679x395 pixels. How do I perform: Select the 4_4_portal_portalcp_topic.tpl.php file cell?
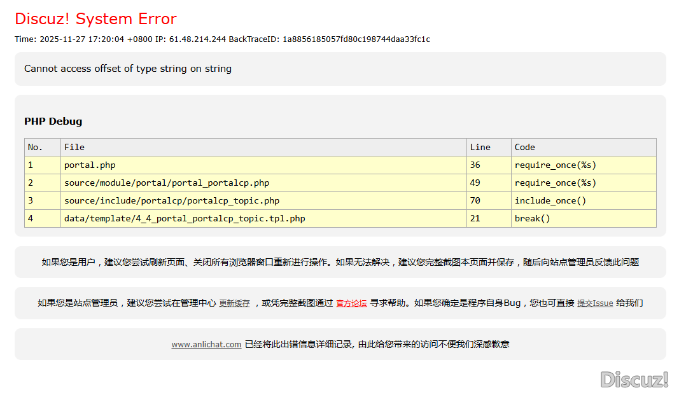(185, 218)
